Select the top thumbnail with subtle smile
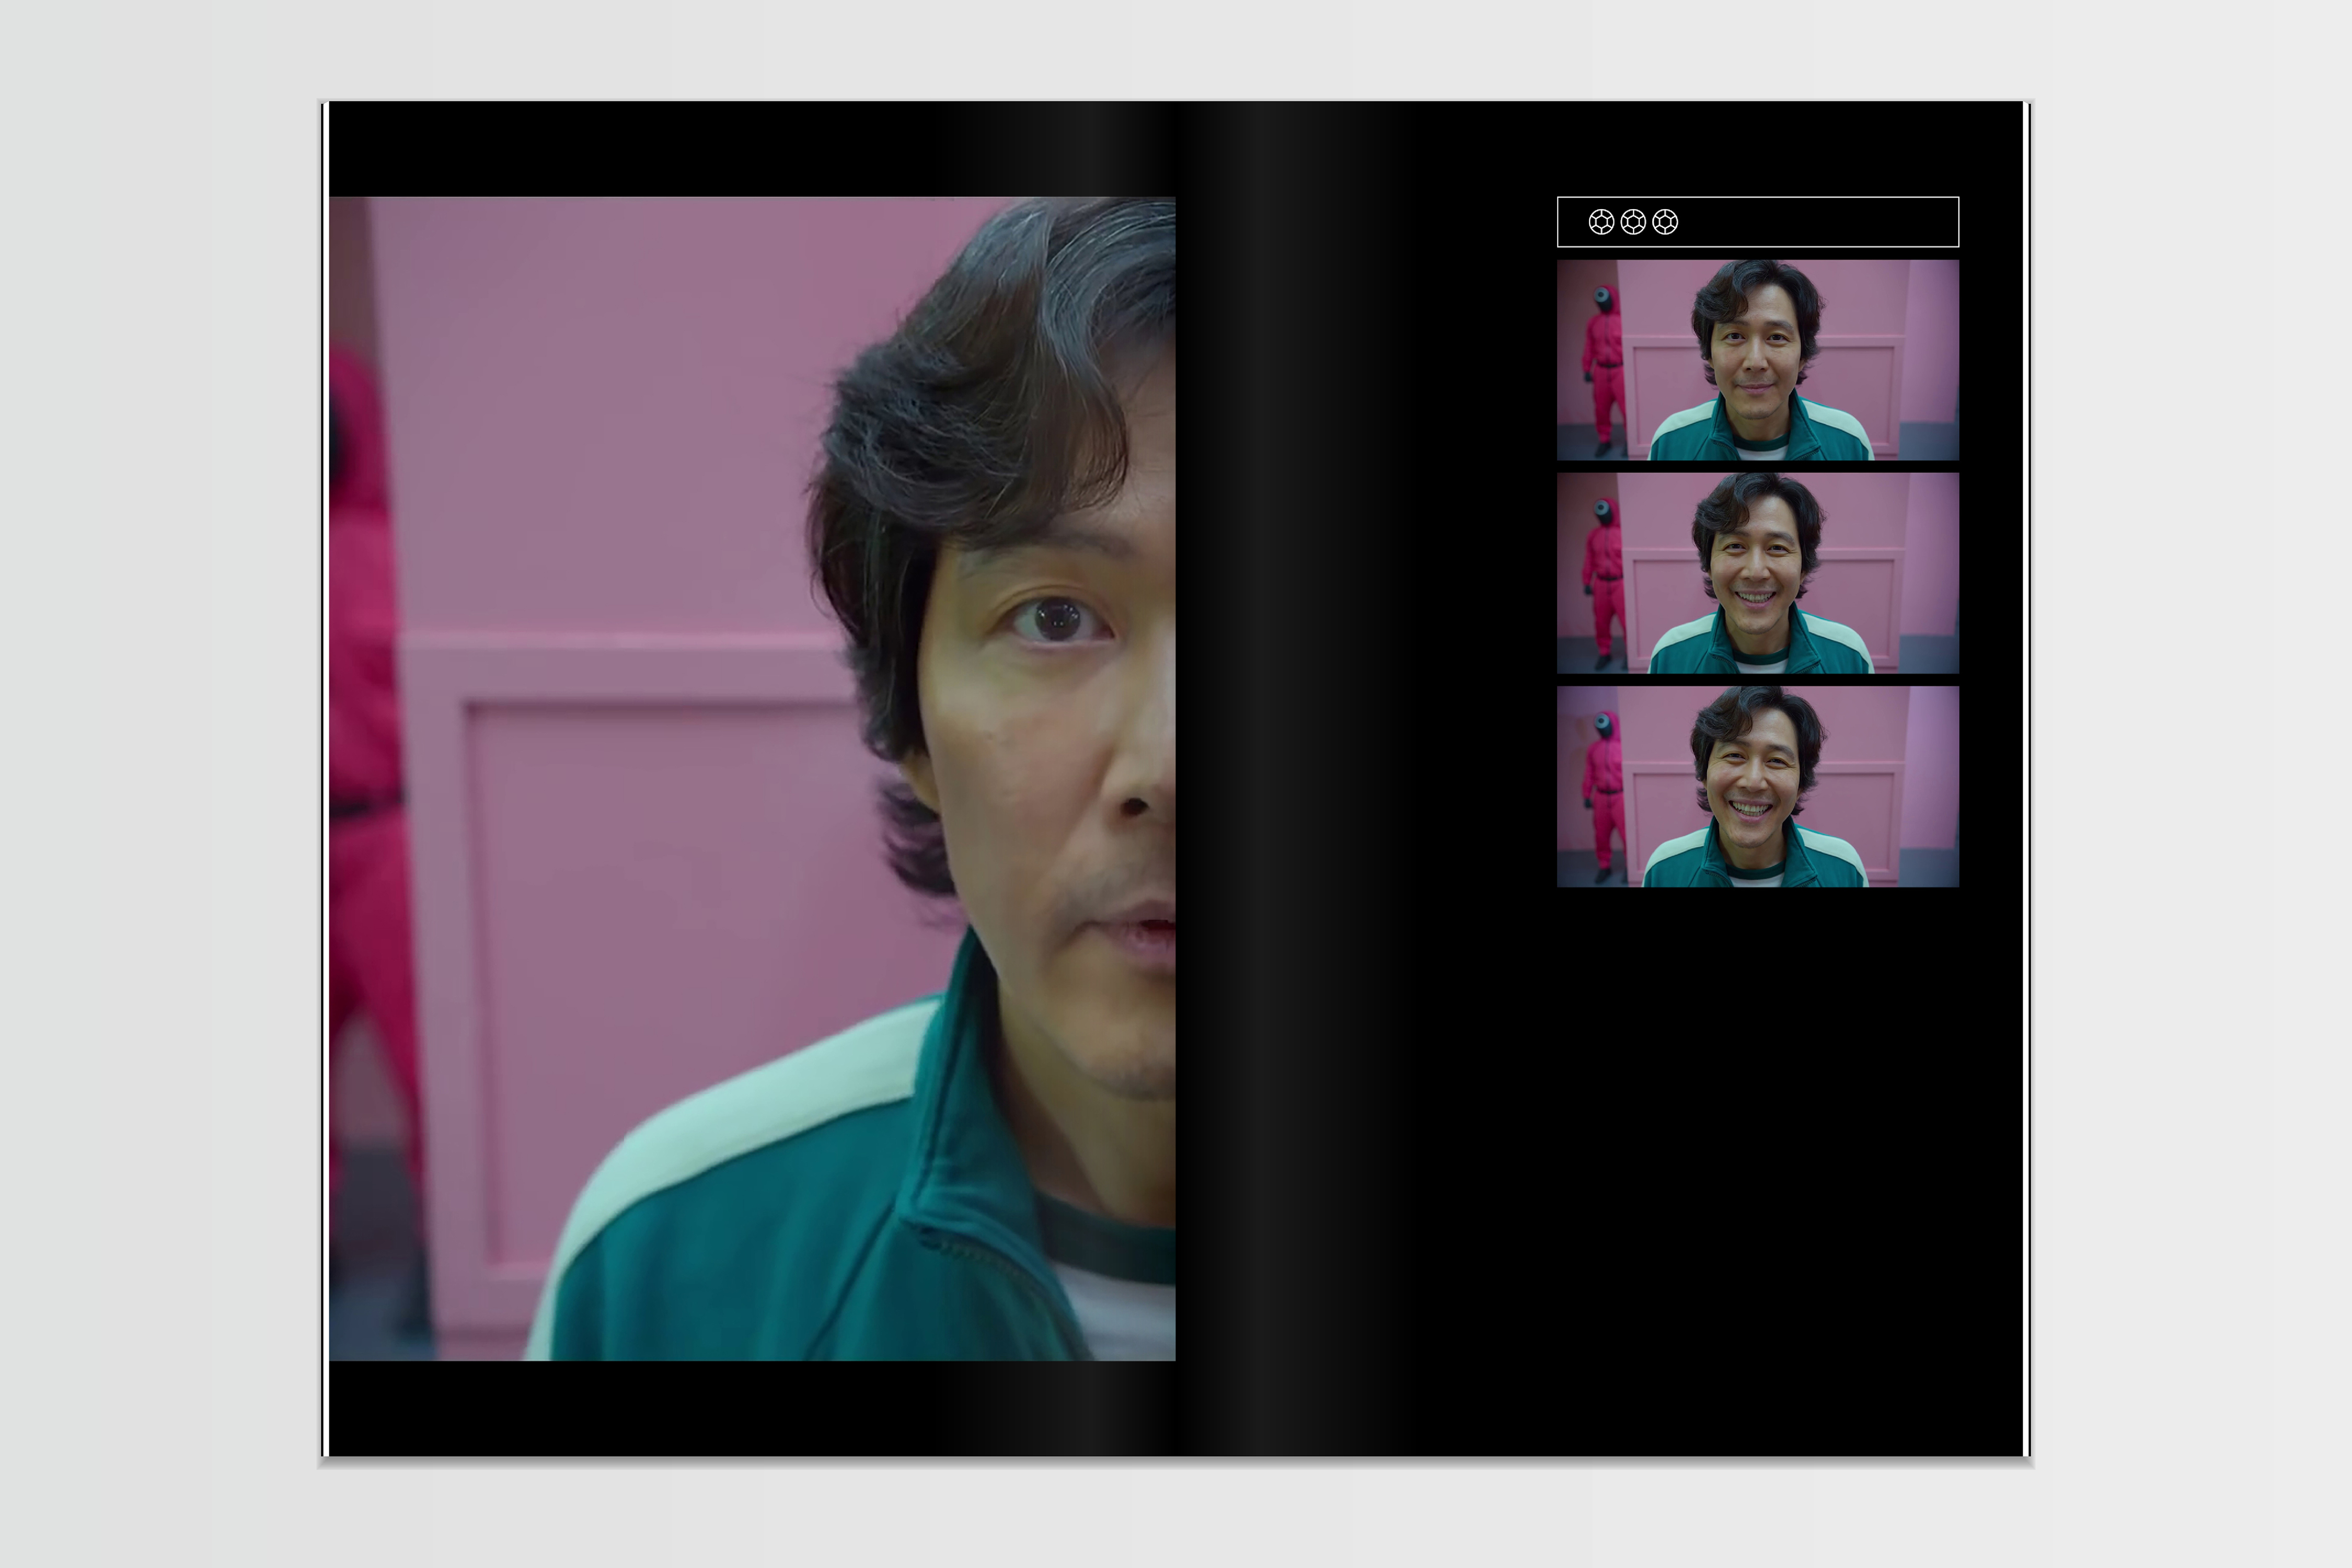The height and width of the screenshot is (1568, 2352). (x=1758, y=360)
